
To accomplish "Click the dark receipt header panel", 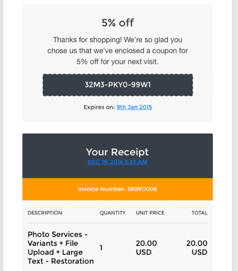I will [x=117, y=156].
